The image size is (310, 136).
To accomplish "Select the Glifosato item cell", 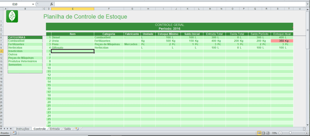I will [73, 47].
